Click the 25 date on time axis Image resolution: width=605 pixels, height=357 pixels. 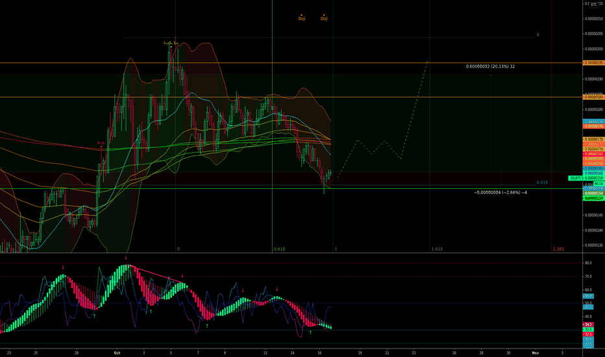(36, 352)
